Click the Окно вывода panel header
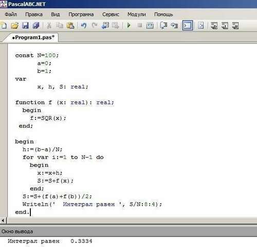The image size is (257, 247). pyautogui.click(x=128, y=232)
